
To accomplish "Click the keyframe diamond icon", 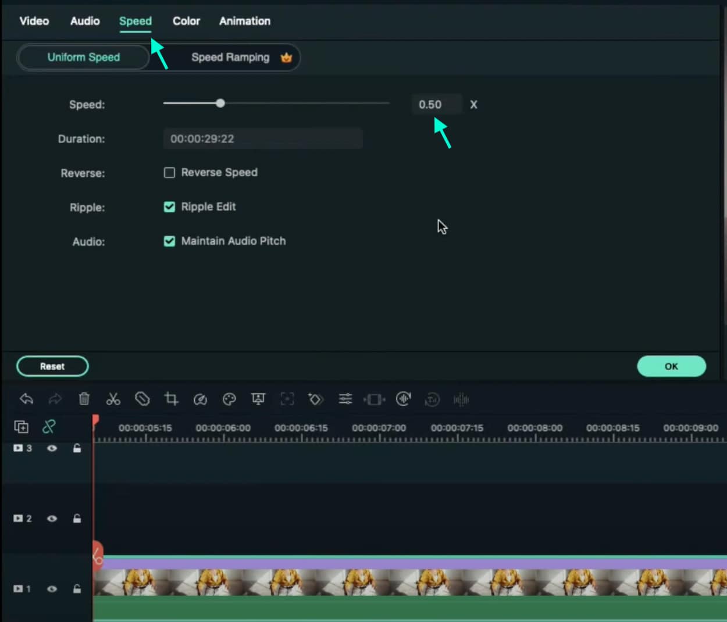I will tap(315, 399).
